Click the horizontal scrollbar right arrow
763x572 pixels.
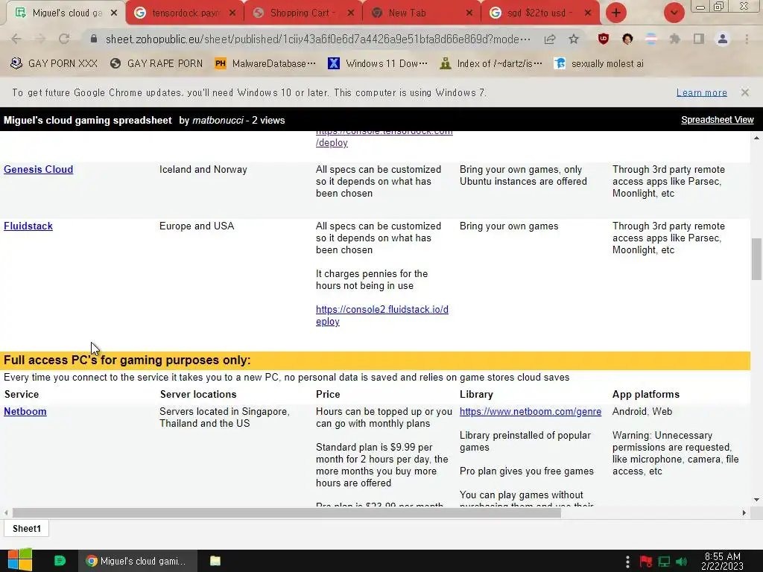(744, 512)
